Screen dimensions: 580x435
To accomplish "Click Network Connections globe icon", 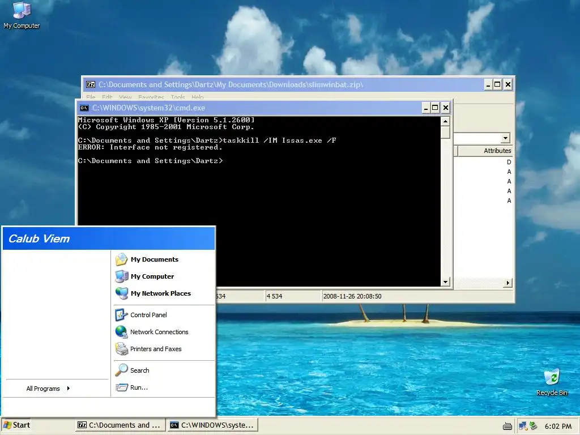I will pos(121,332).
